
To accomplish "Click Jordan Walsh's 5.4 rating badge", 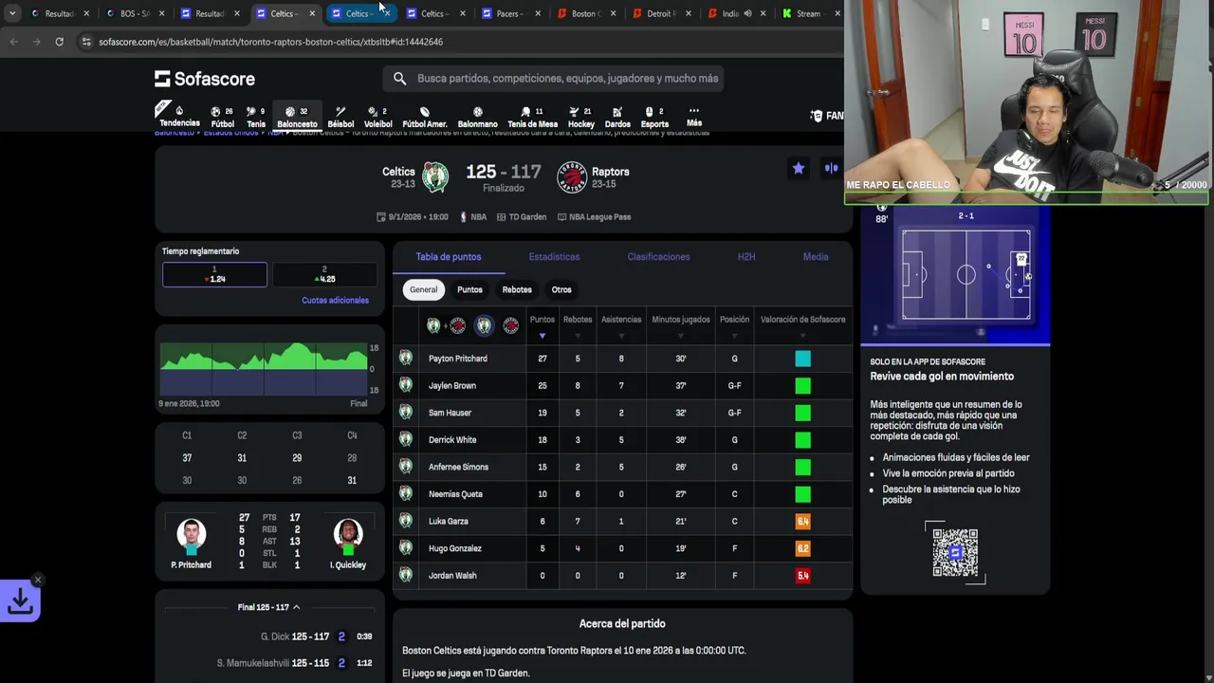I will pos(802,576).
